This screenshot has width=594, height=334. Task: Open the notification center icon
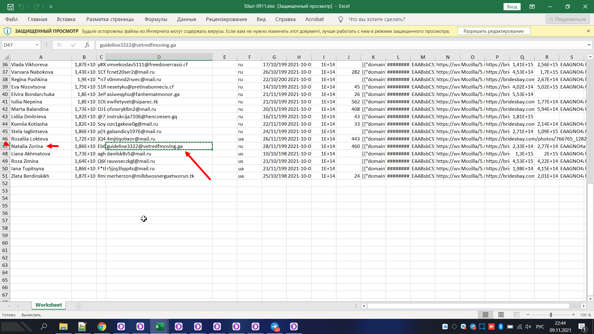pos(582,327)
